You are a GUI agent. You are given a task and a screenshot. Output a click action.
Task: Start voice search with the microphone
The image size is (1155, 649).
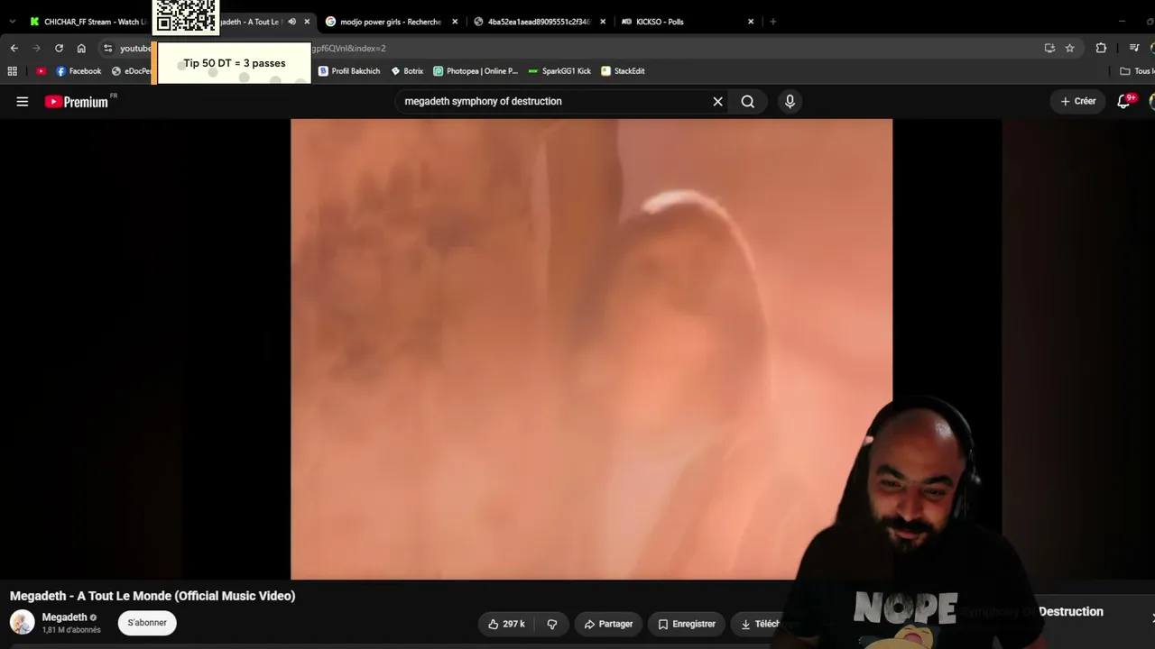[790, 102]
